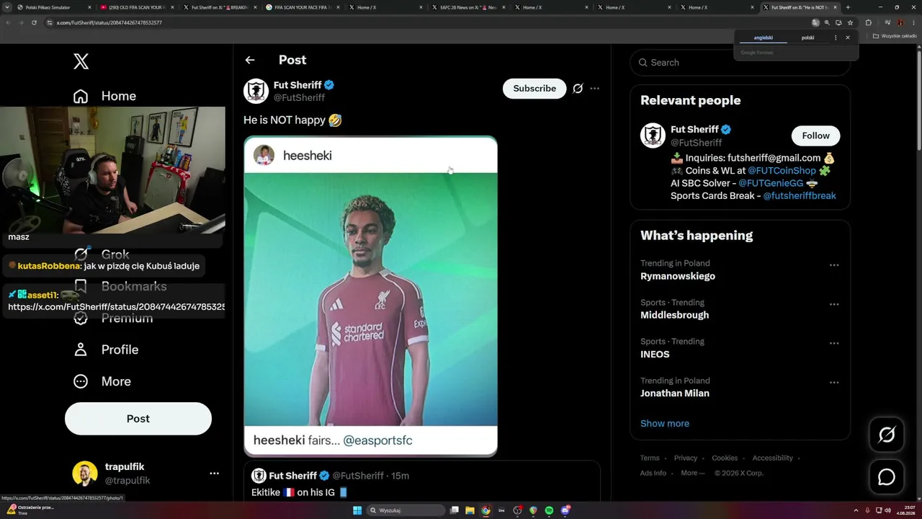Open a new browser tab

(848, 7)
